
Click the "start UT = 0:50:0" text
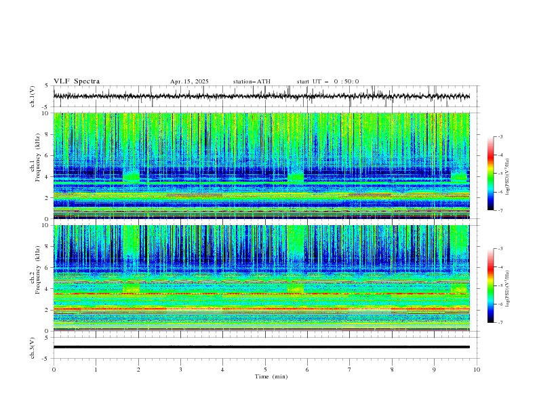coord(327,81)
